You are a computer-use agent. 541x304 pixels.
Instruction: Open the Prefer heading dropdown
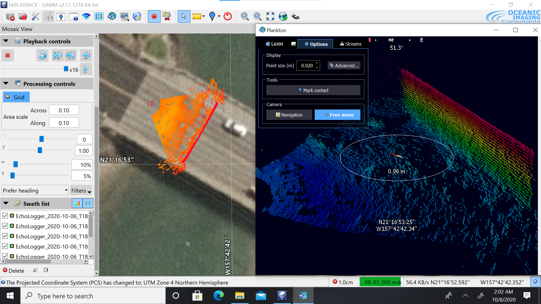pyautogui.click(x=35, y=190)
